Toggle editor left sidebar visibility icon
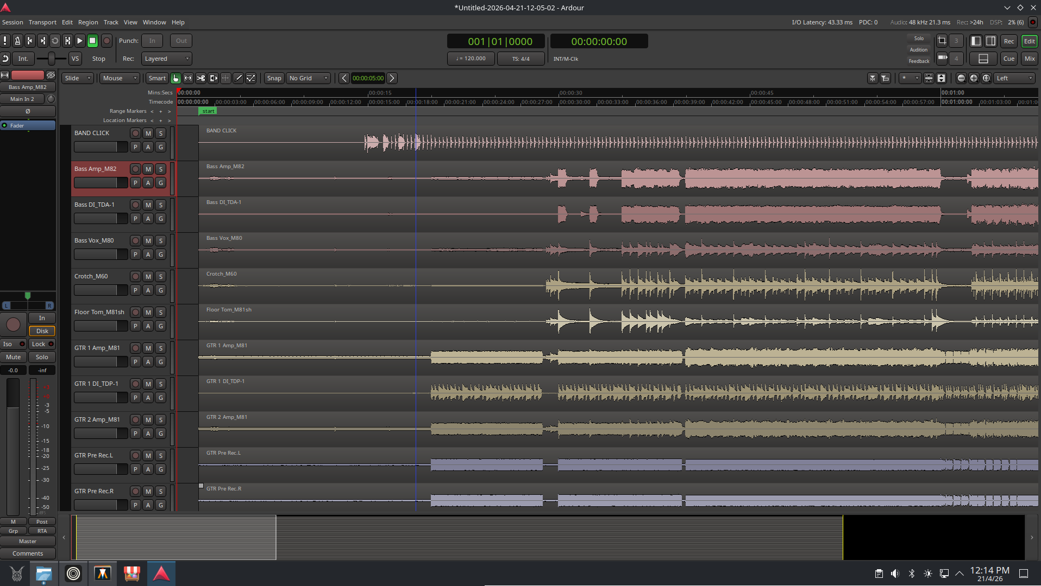1041x586 pixels. (976, 41)
